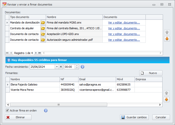
Task: Open the Fecha vencimiento date dropdown
Action: point(57,67)
